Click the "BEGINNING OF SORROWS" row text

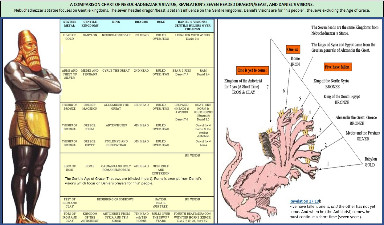click(x=115, y=199)
